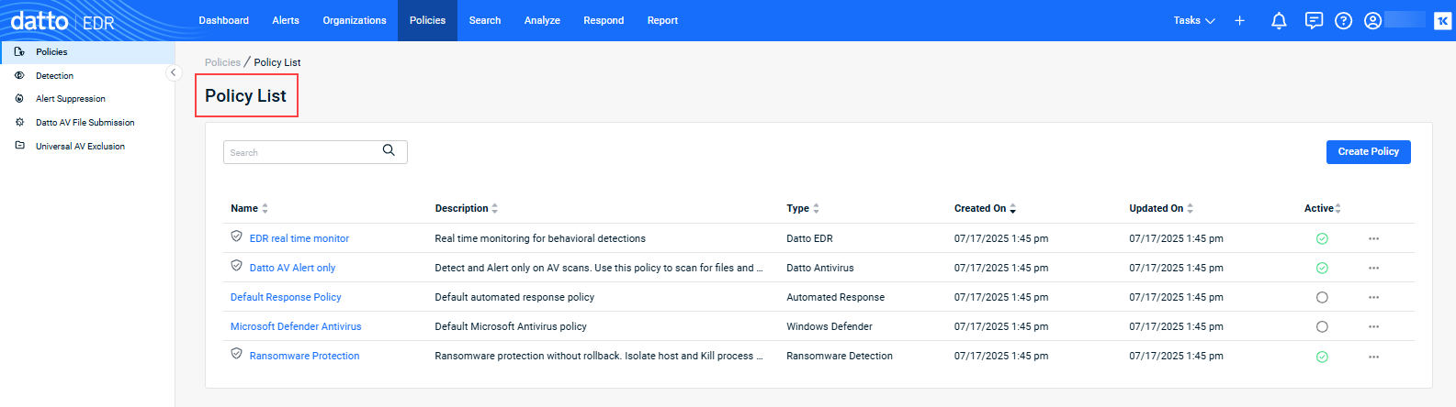The height and width of the screenshot is (407, 1456).
Task: Click the notifications bell icon
Action: coord(1279,20)
